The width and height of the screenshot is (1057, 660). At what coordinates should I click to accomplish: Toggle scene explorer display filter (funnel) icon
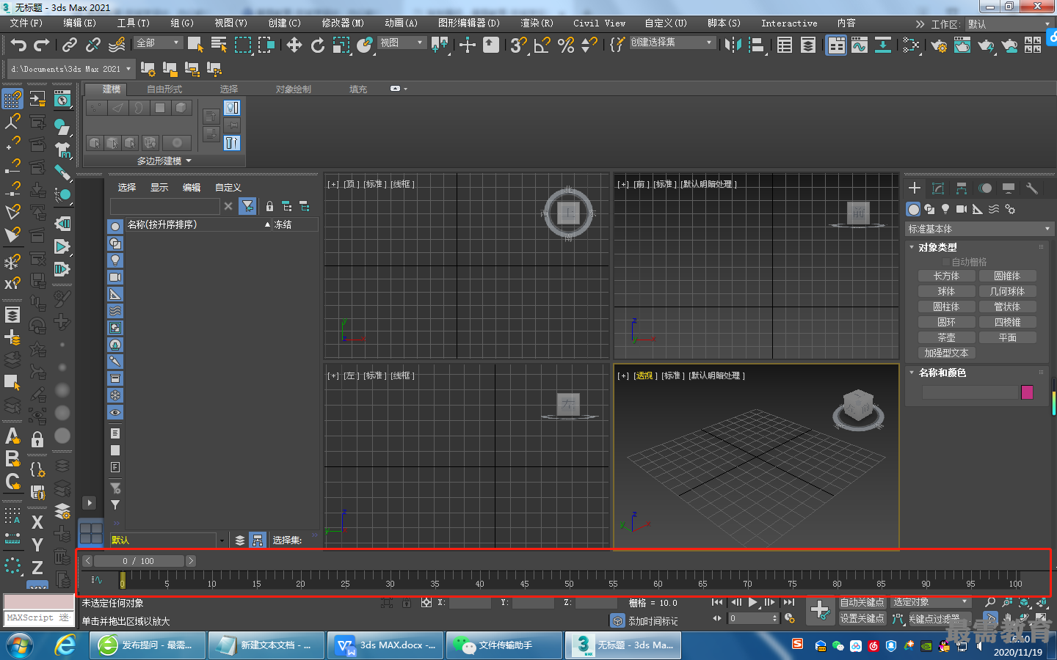point(248,207)
